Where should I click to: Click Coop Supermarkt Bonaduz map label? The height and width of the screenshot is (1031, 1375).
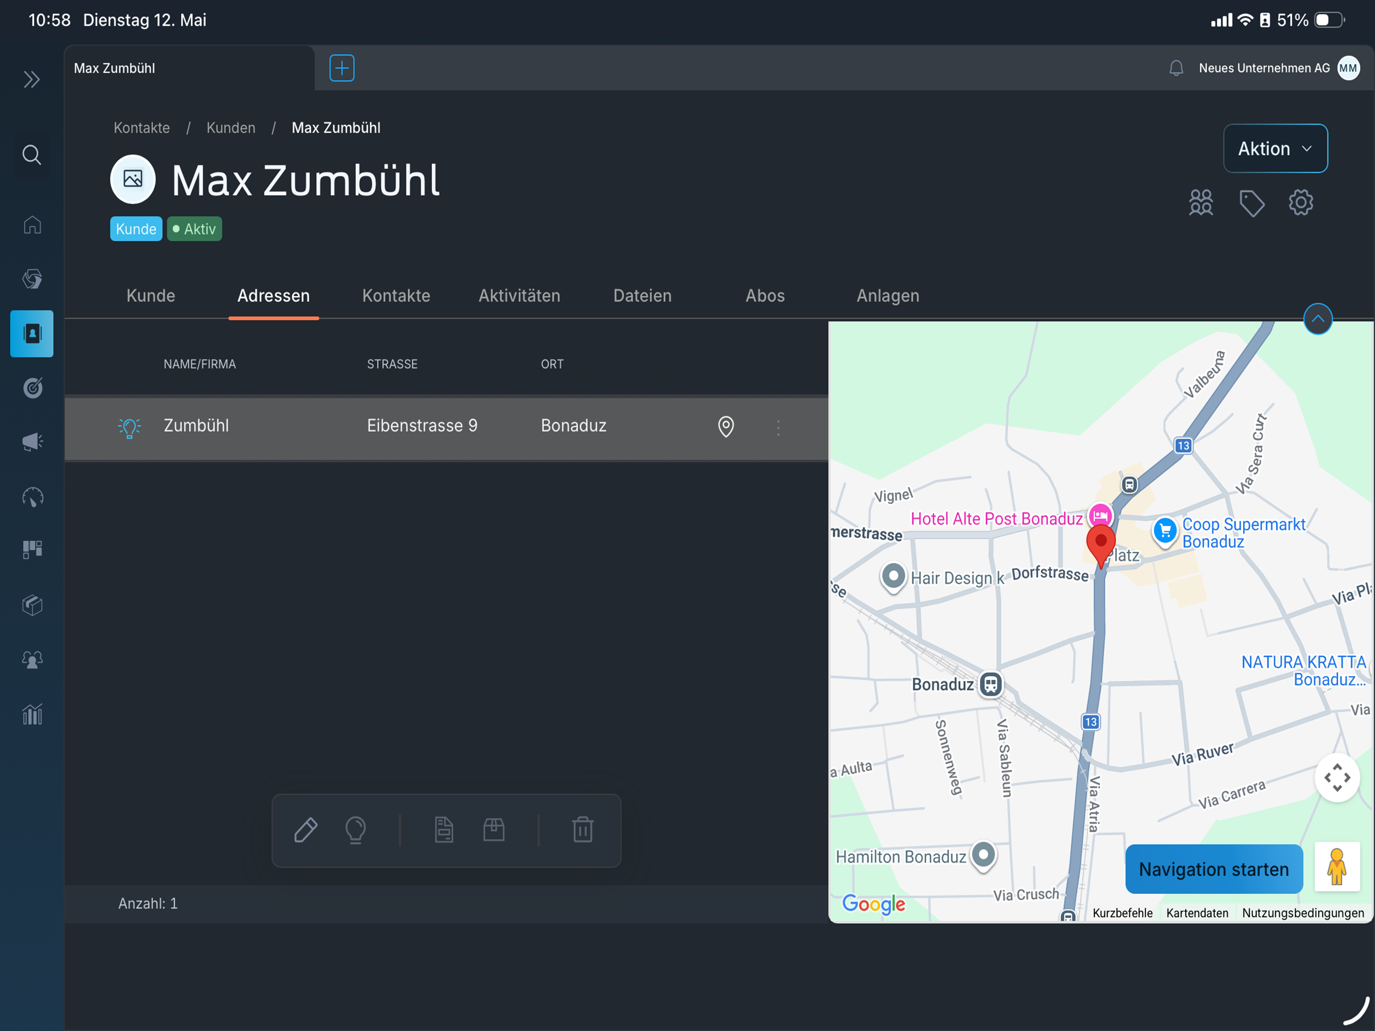pos(1243,532)
